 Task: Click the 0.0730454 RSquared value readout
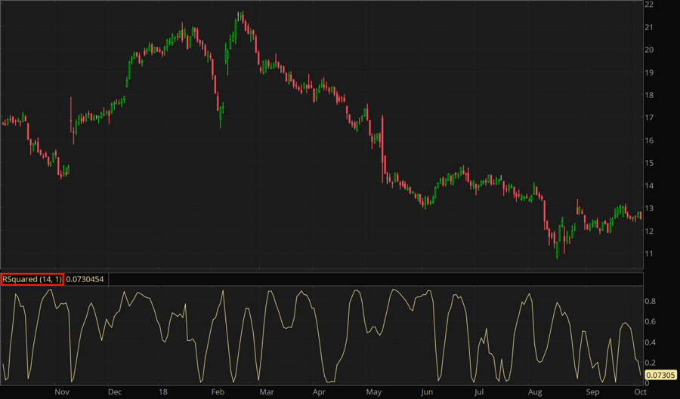[x=87, y=279]
